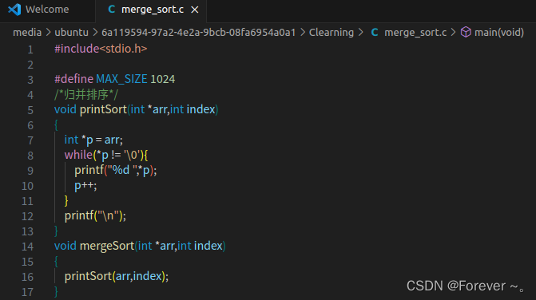This screenshot has width=536, height=300.
Task: Expand chevron after Clearning breadcrumb
Action: coord(360,33)
